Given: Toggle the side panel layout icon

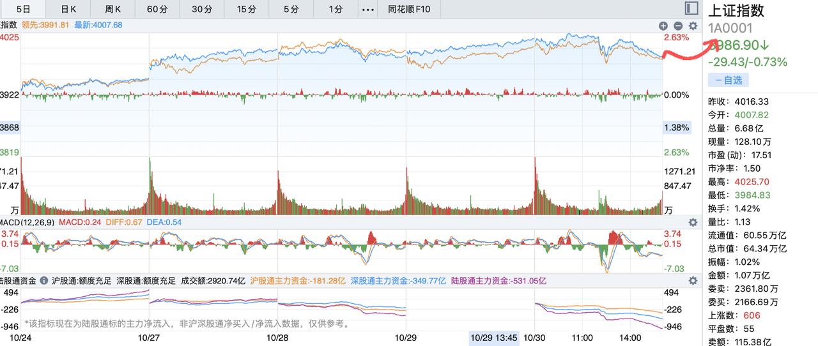Looking at the screenshot, I should tap(691, 9).
